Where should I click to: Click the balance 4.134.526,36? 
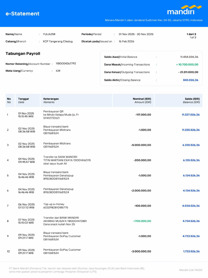click(191, 191)
